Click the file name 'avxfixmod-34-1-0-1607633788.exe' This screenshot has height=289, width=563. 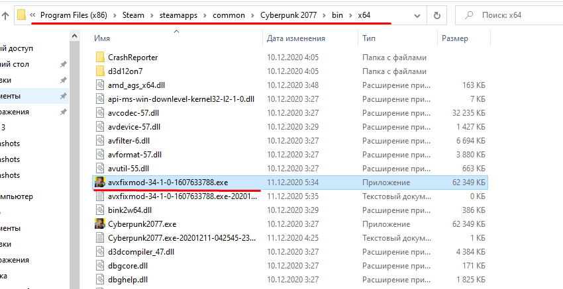(168, 183)
